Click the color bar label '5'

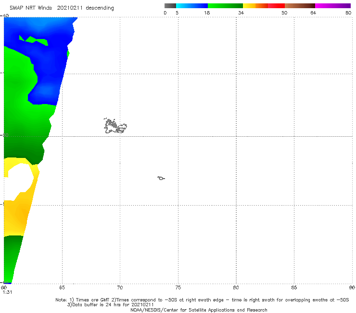click(x=177, y=13)
